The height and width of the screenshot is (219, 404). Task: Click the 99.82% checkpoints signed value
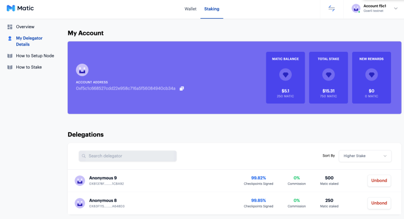(x=259, y=178)
